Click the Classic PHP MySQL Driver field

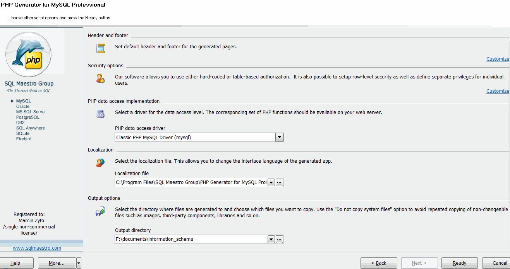click(x=195, y=137)
